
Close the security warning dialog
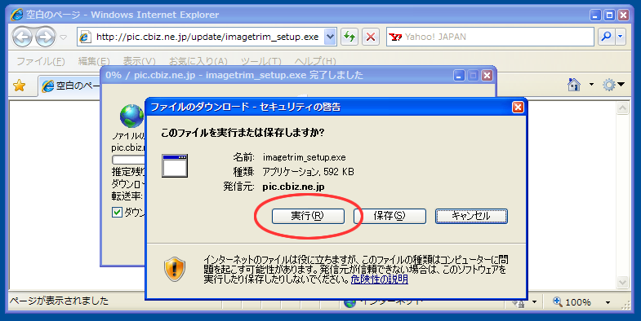[x=518, y=107]
